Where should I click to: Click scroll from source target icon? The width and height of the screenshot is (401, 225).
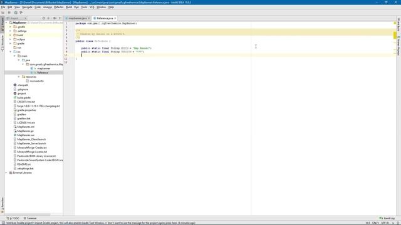pos(44,18)
